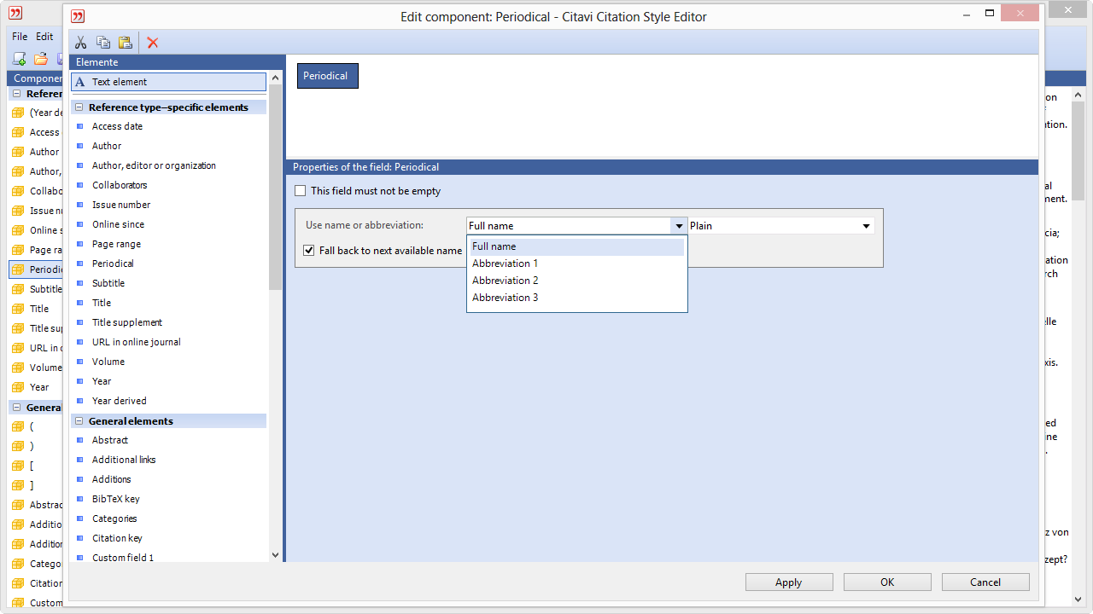Screen dimensions: 1093x614
Task: Click the elements list scroll up arrow
Action: pos(275,78)
